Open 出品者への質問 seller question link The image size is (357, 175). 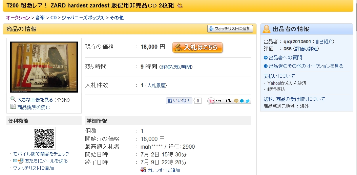pyautogui.click(x=285, y=58)
